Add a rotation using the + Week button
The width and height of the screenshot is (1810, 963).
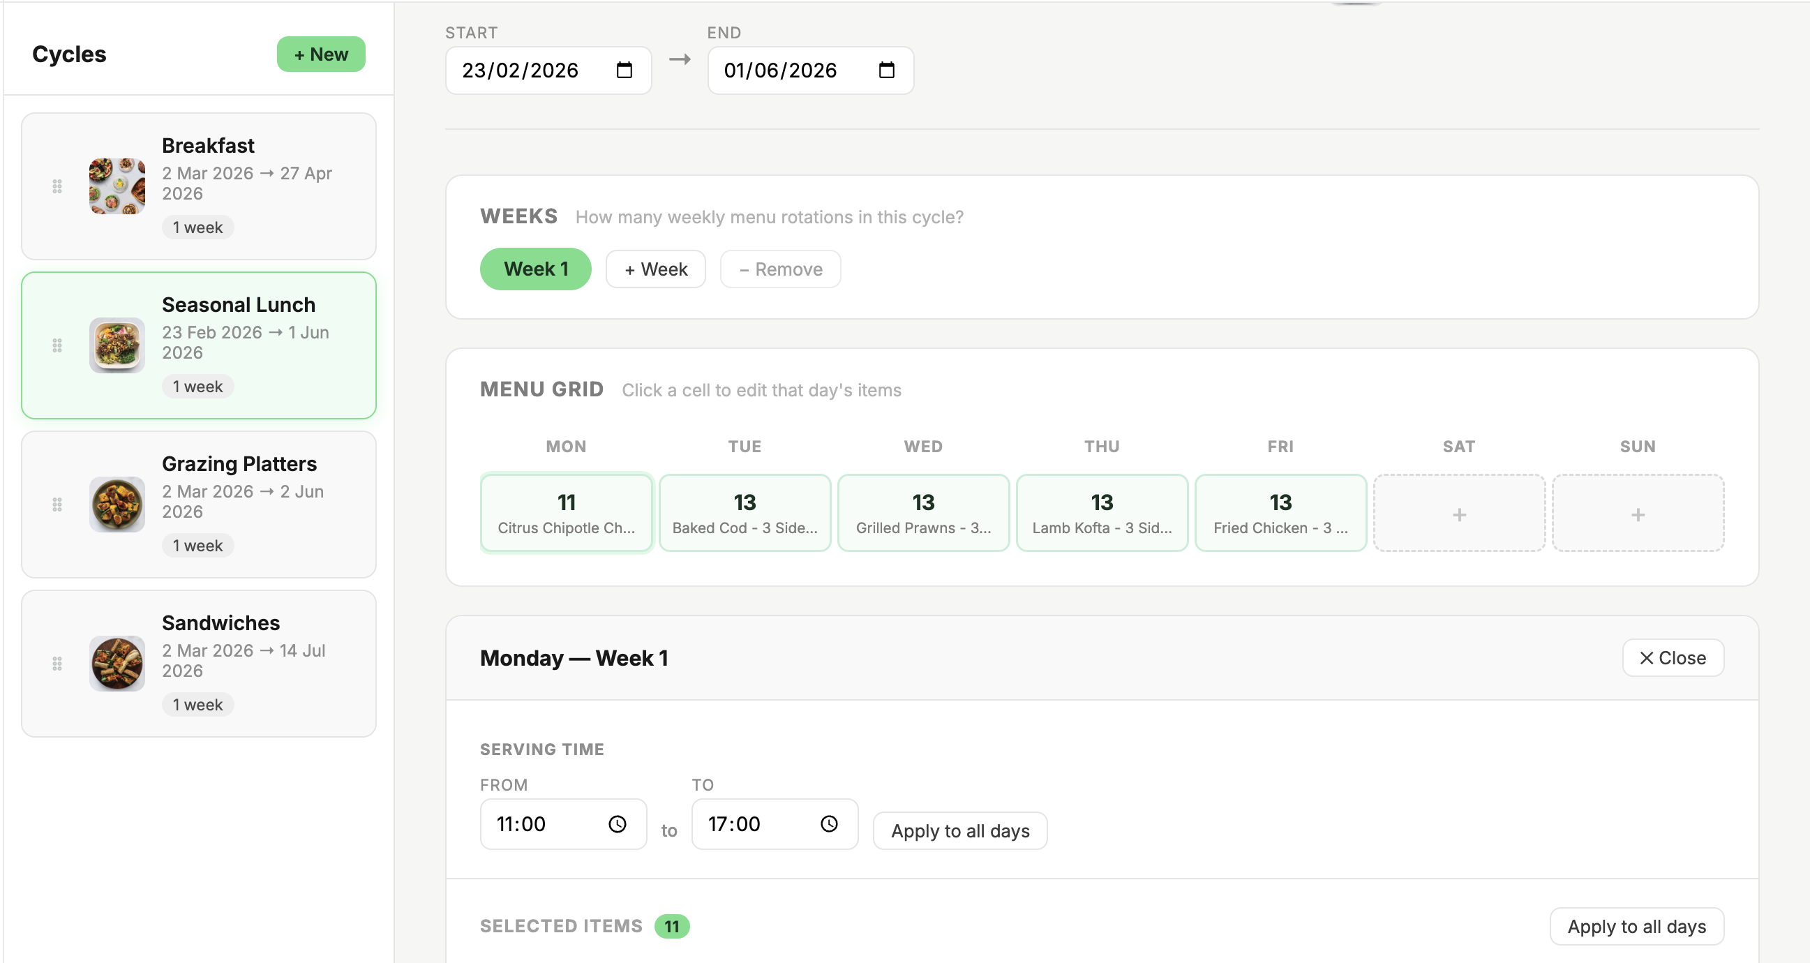[x=655, y=269]
